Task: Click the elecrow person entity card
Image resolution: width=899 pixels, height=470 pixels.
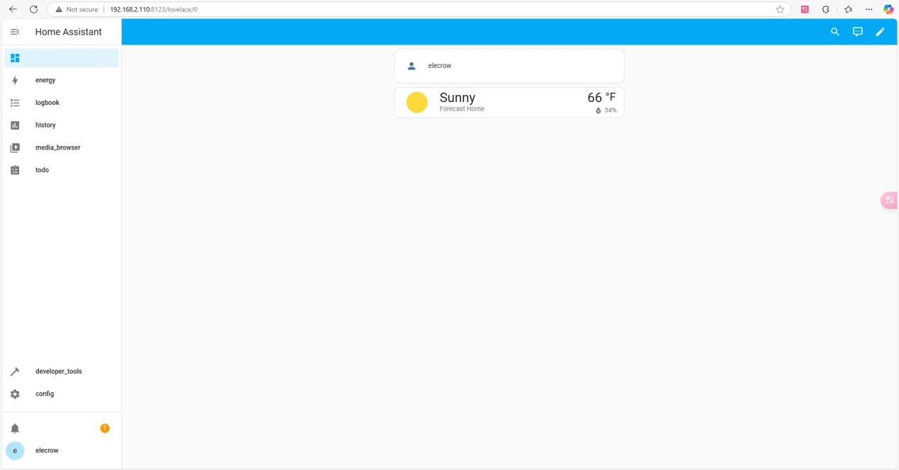Action: 509,66
